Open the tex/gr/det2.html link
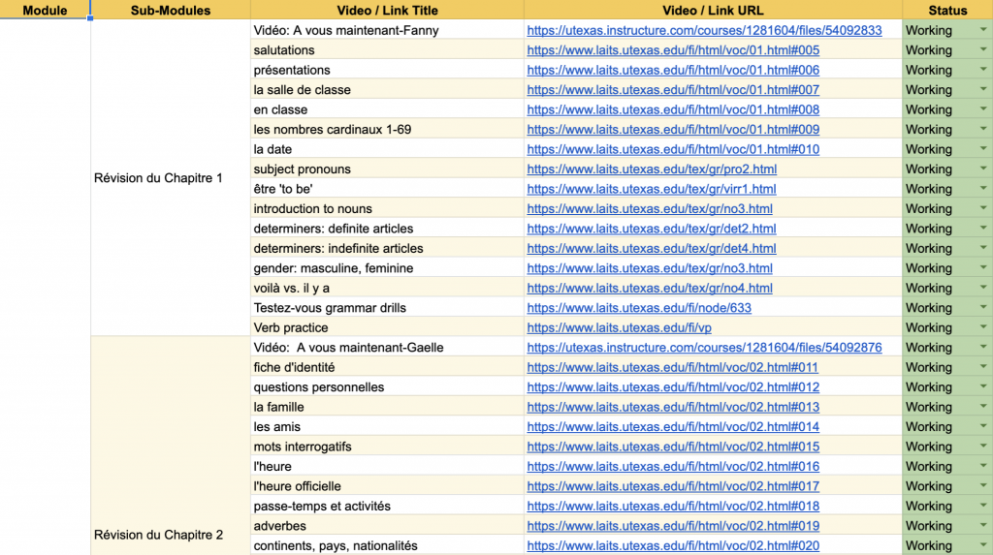 click(x=652, y=229)
